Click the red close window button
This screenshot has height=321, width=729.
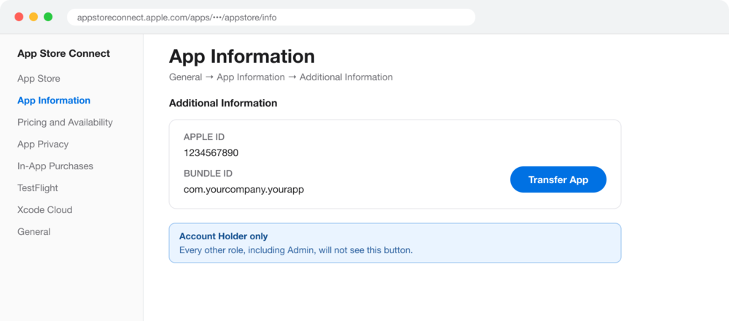[x=19, y=18]
